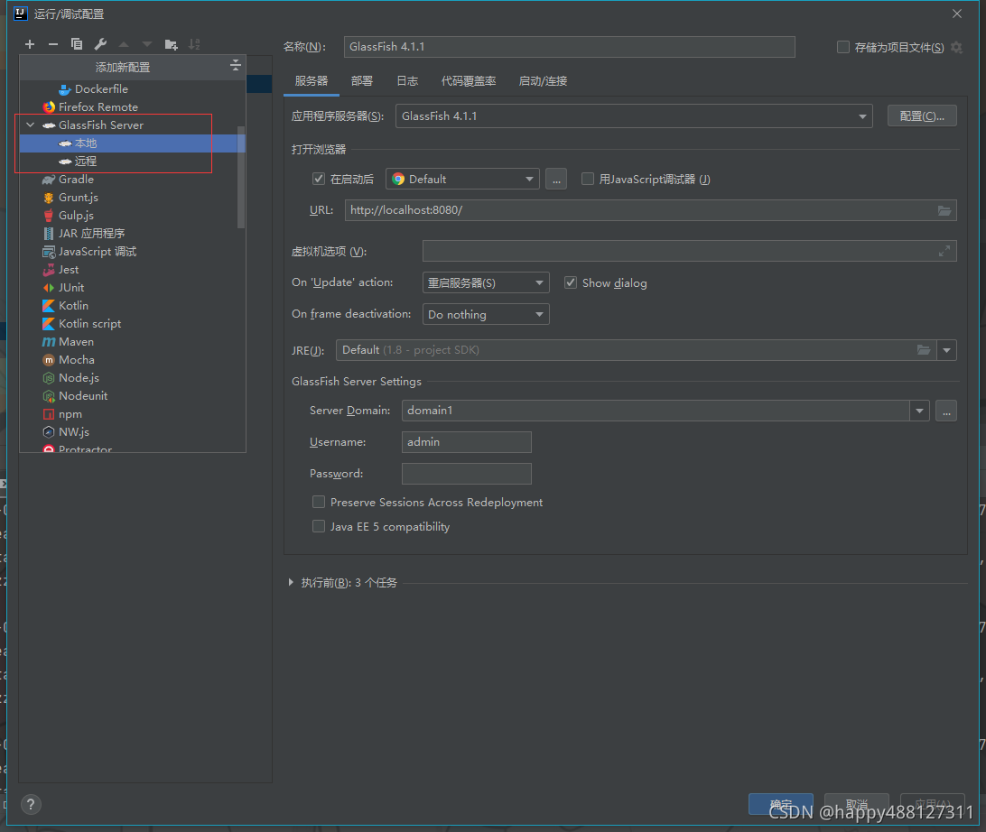
Task: Click the remove configuration minus icon
Action: pyautogui.click(x=52, y=44)
